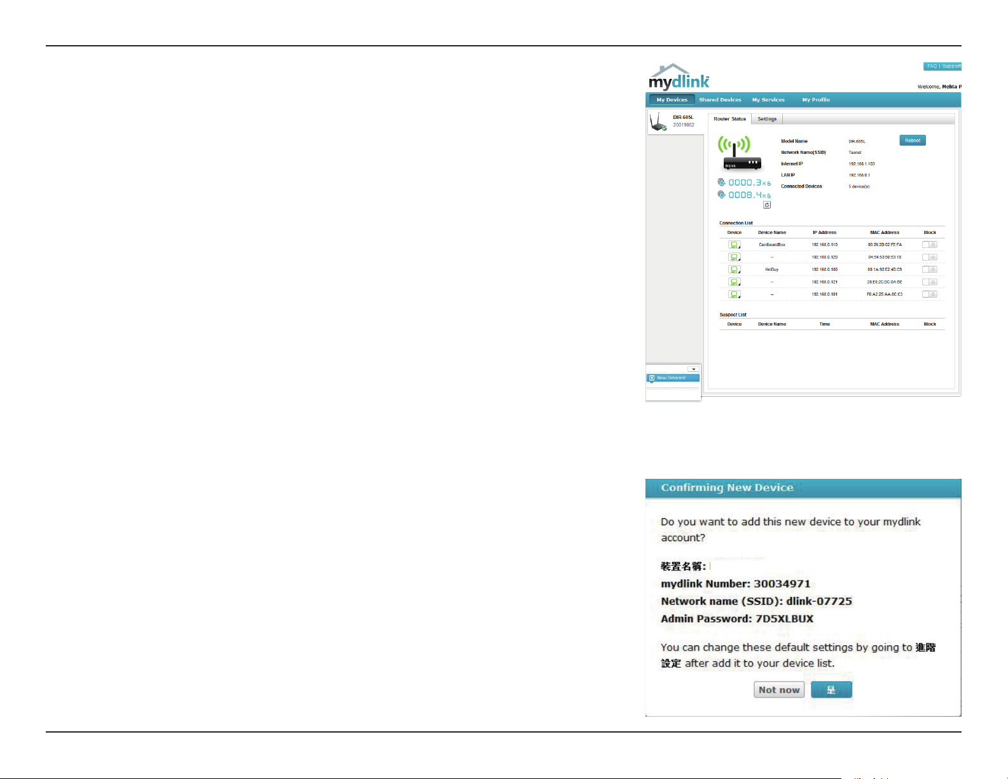Collapse the notification panel dropdown arrow
Image resolution: width=1008 pixels, height=779 pixels.
pos(693,369)
